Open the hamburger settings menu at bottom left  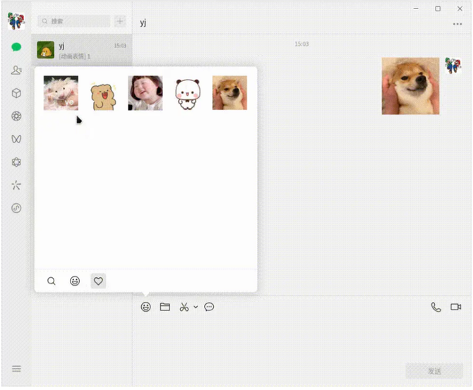pyautogui.click(x=16, y=369)
